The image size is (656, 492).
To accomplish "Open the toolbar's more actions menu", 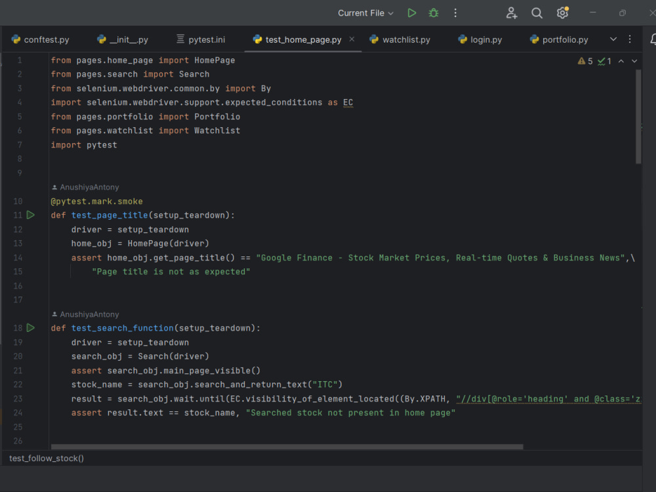I will (x=455, y=13).
